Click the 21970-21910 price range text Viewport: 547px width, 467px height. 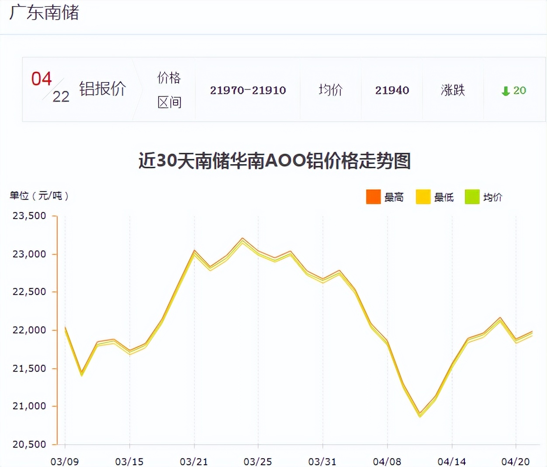click(248, 90)
